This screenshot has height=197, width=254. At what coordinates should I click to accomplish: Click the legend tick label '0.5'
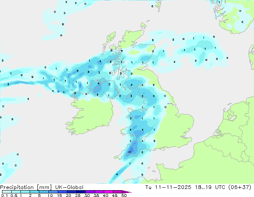click(x=14, y=195)
